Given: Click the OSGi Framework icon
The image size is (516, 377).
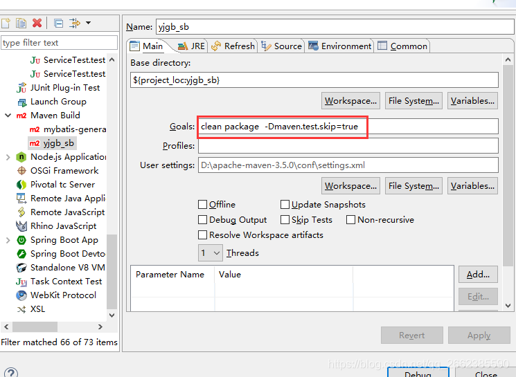Looking at the screenshot, I should (21, 171).
